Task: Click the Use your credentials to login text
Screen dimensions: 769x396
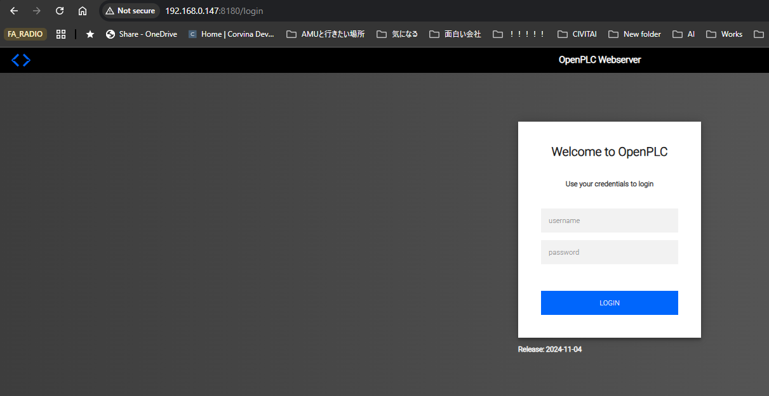Action: [610, 184]
